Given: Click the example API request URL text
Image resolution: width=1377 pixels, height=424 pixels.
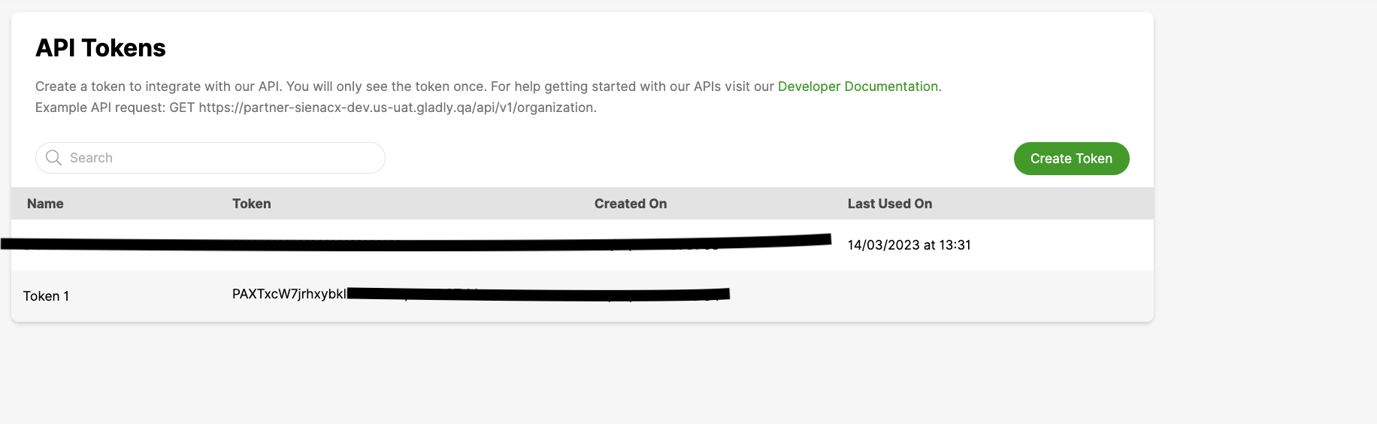Looking at the screenshot, I should pyautogui.click(x=398, y=108).
